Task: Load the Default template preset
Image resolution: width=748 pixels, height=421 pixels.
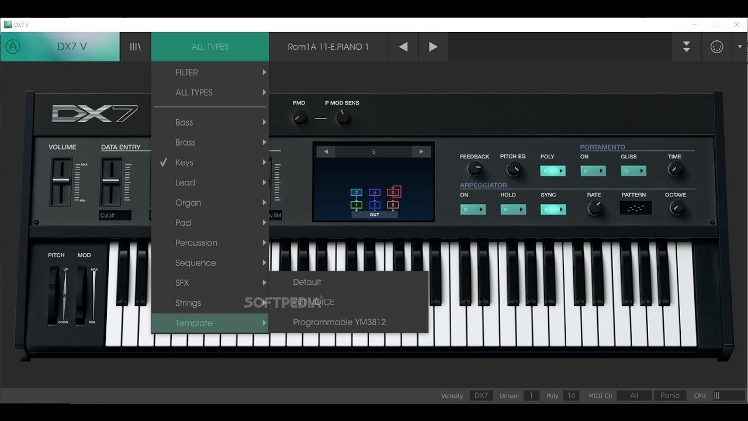Action: click(349, 282)
